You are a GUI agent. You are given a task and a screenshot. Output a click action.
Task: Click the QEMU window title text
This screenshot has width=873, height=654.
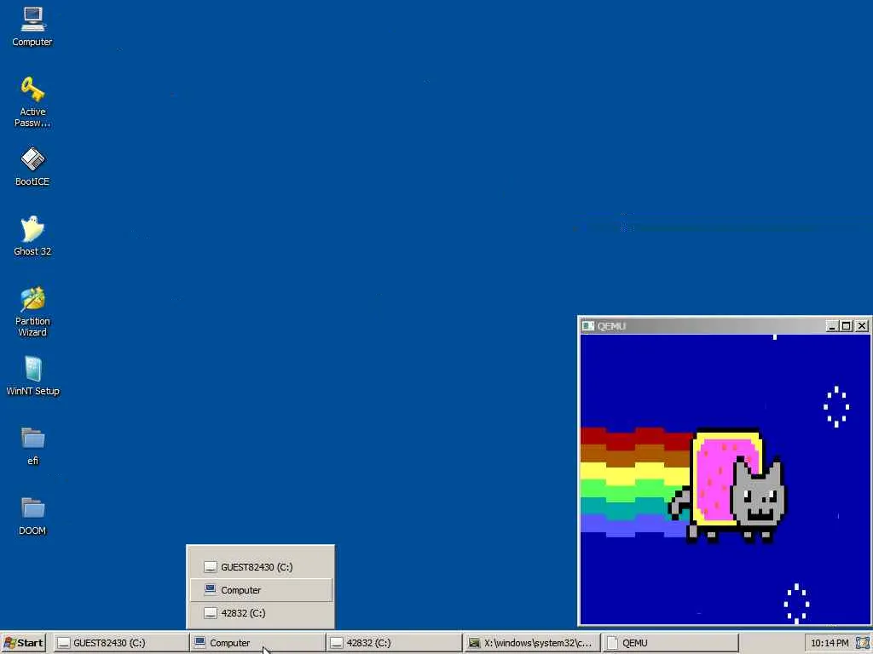(x=611, y=326)
